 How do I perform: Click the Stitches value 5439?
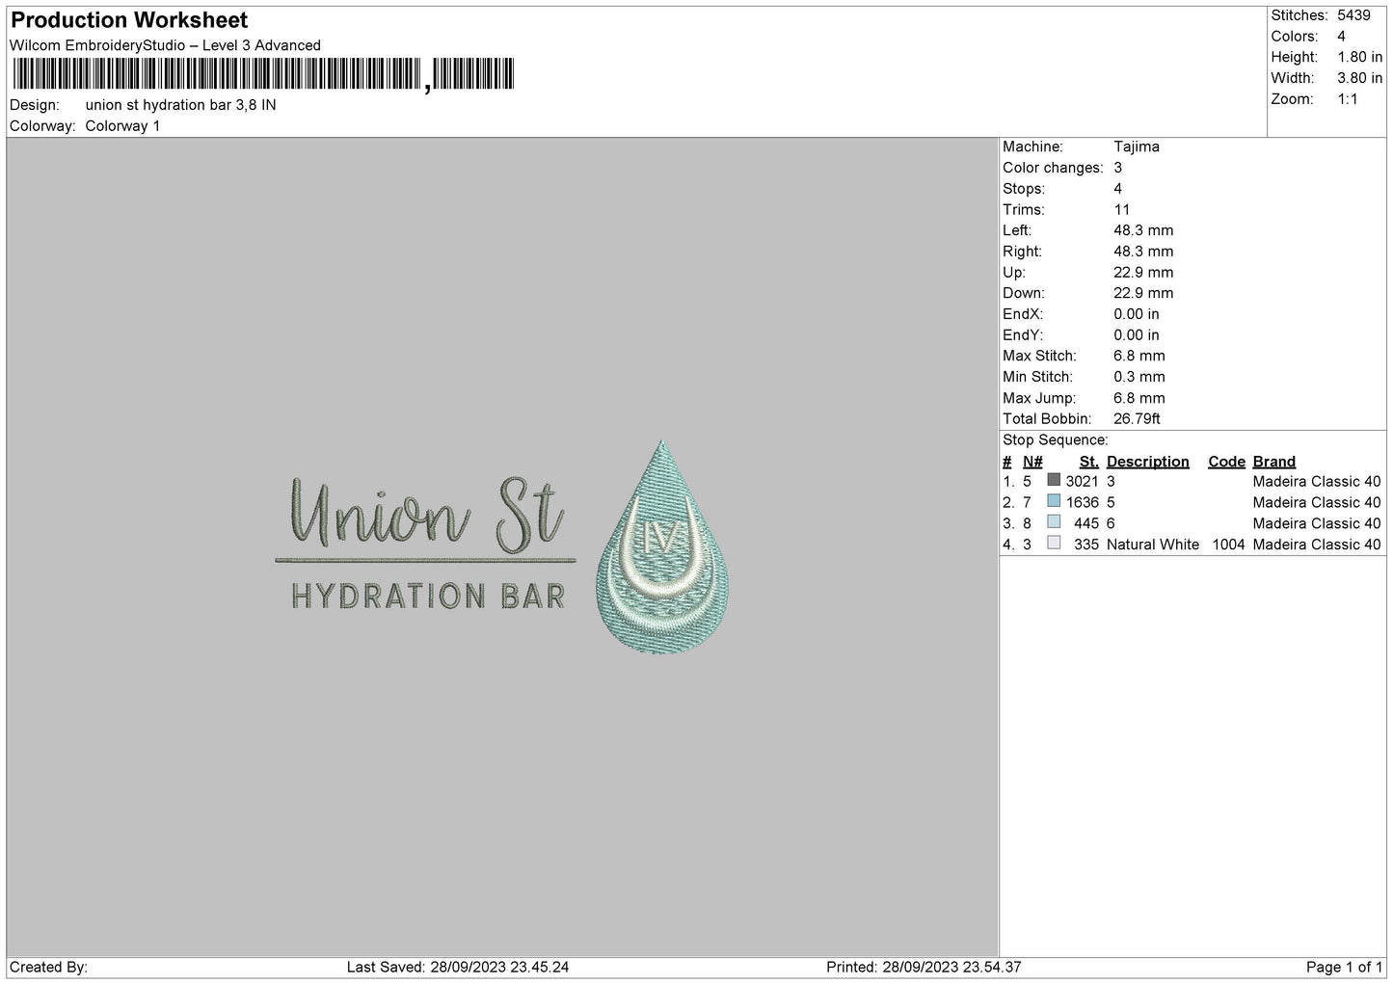[x=1353, y=15]
